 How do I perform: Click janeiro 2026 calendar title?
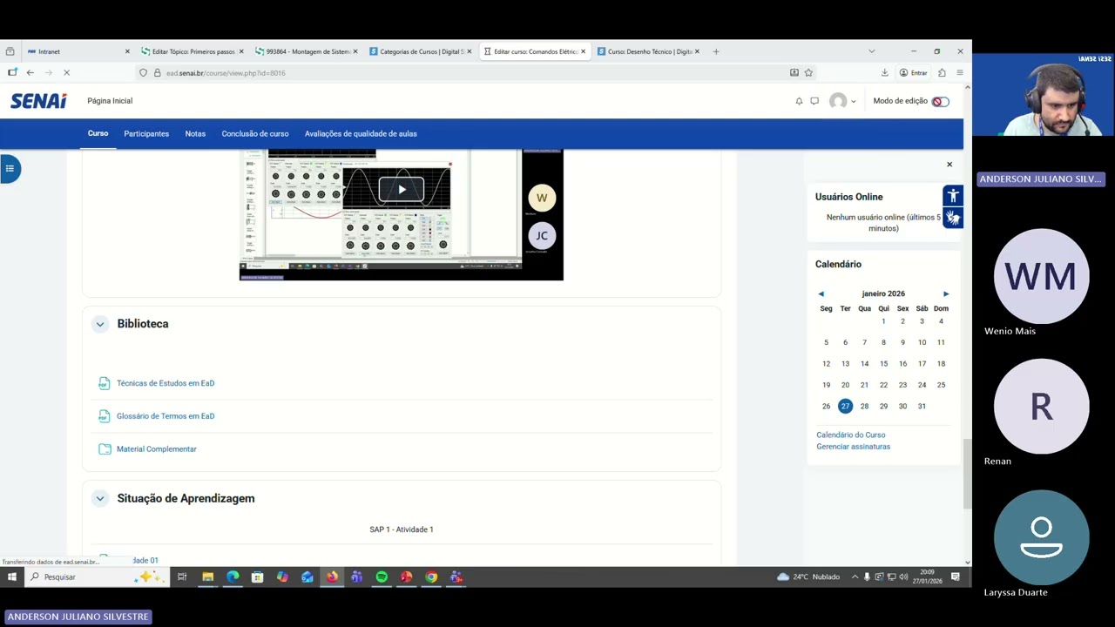883,293
